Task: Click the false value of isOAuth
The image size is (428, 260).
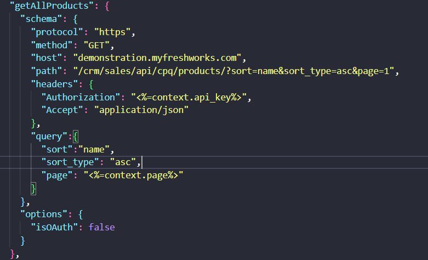Action: click(x=101, y=227)
